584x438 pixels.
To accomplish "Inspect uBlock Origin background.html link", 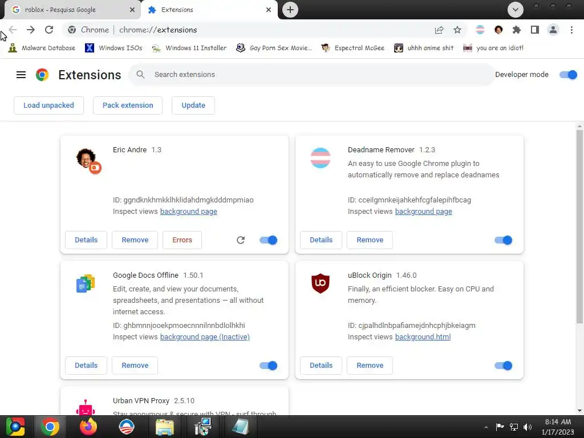I will 423,337.
